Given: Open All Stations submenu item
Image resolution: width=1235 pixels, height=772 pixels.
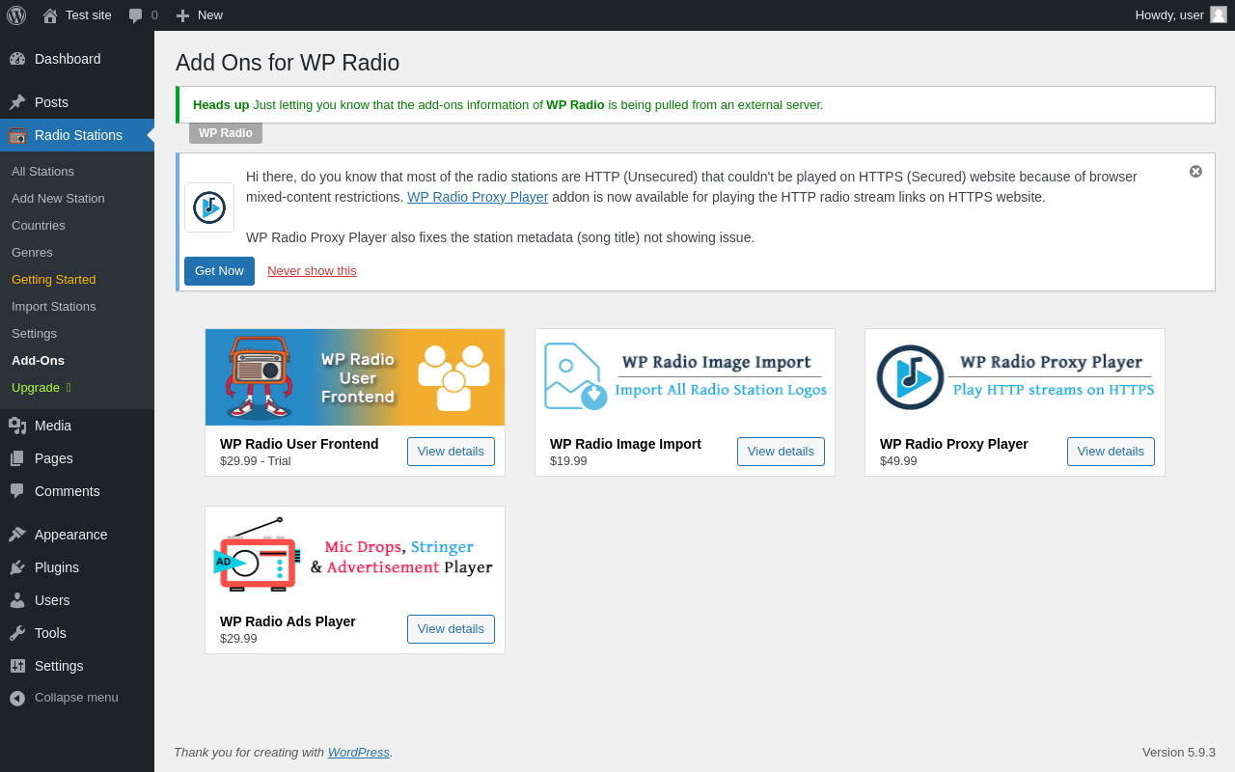Looking at the screenshot, I should [x=42, y=172].
